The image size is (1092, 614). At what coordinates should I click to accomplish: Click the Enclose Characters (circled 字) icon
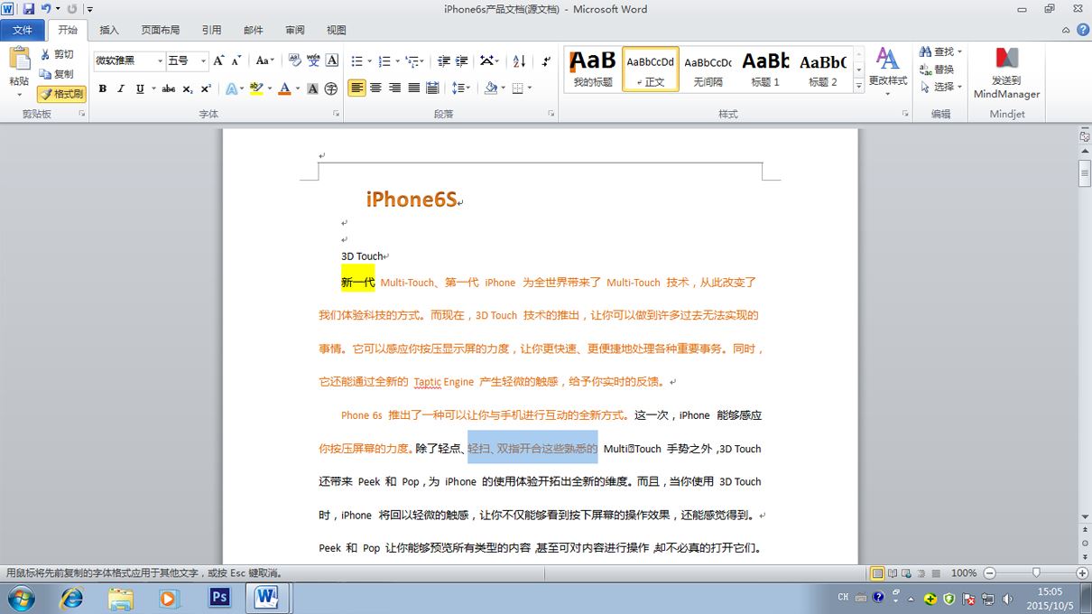pyautogui.click(x=331, y=88)
